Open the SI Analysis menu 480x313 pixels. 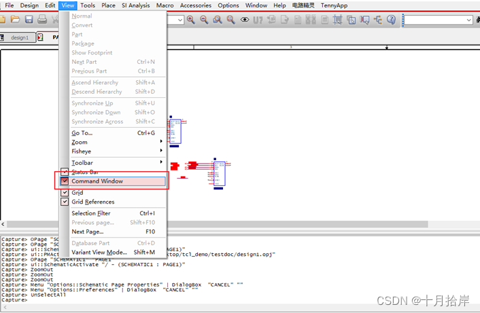(135, 5)
